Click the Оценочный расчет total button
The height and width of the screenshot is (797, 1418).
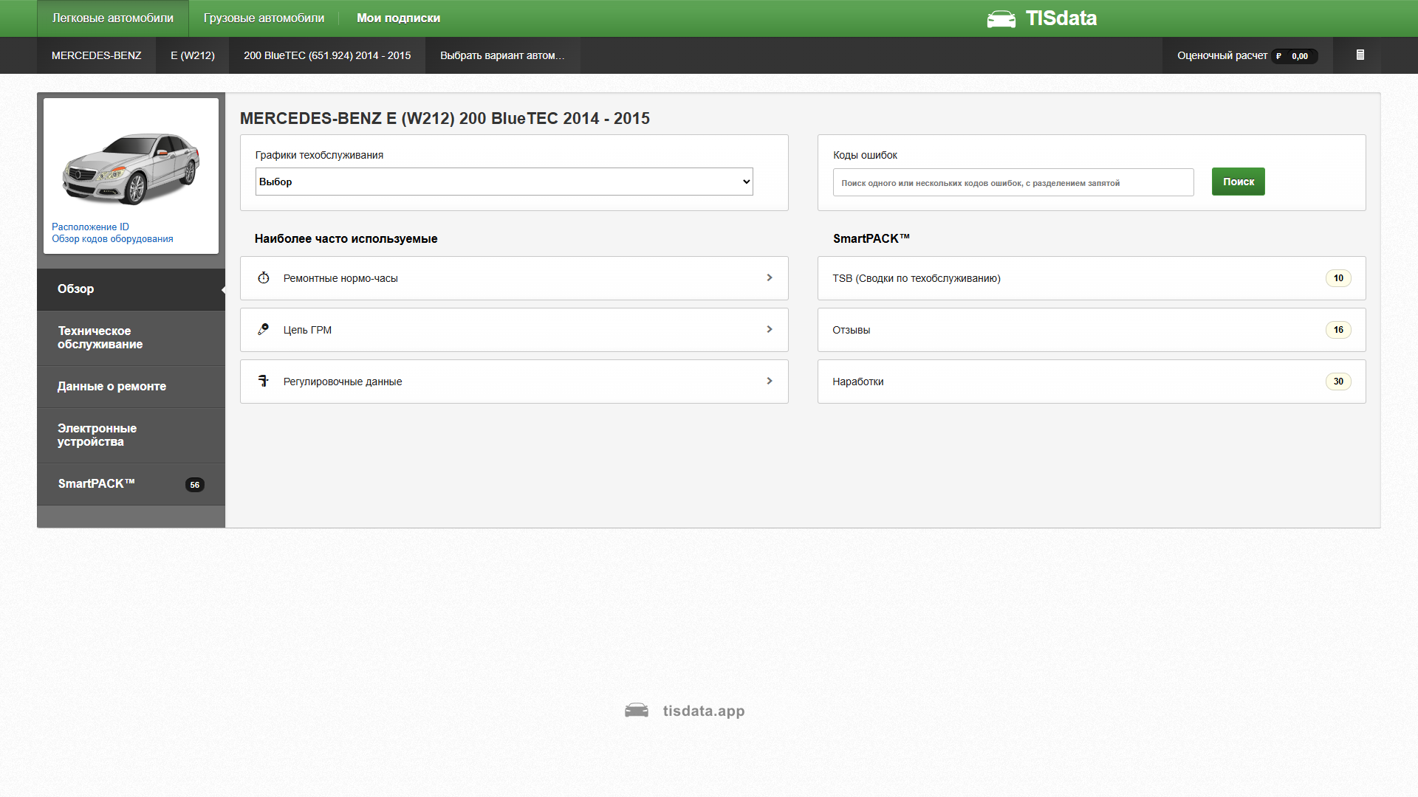[1247, 55]
